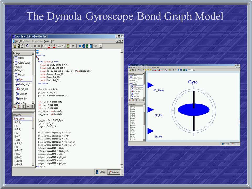Screen dimensions: 252x189
Task: Click Open file icon in Modelica Text window
Action: pyautogui.click(x=15, y=46)
